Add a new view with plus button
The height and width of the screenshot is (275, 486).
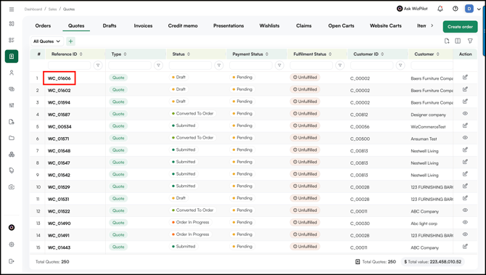[x=70, y=41]
